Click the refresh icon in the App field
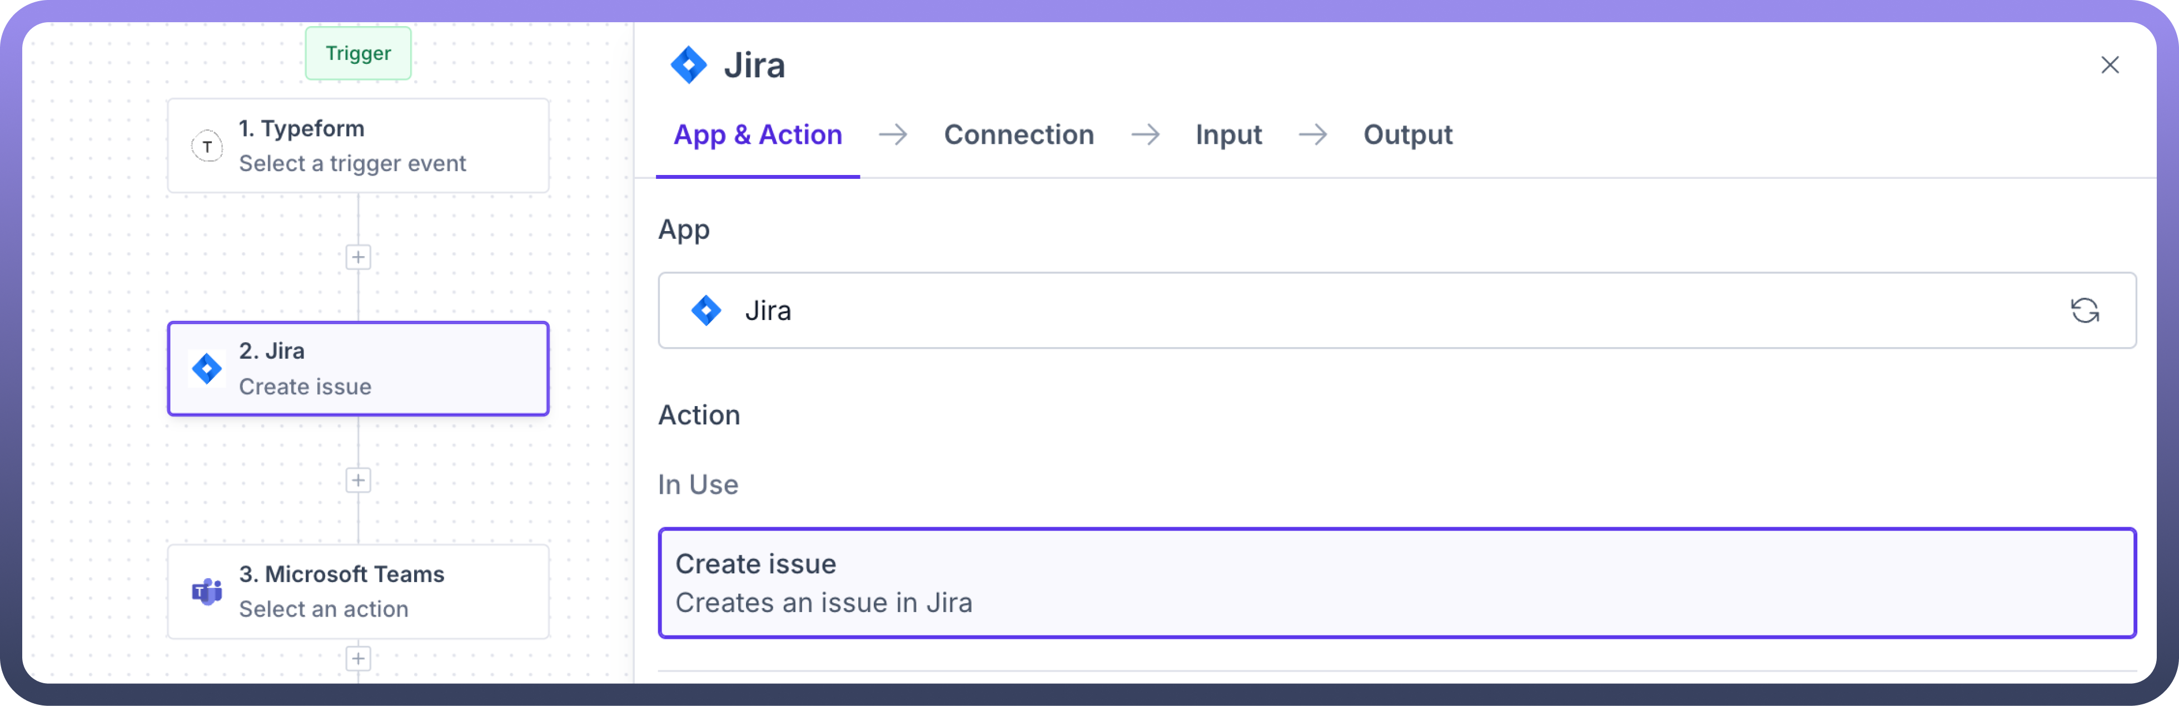Screen dimensions: 2179x706 pos(2085,311)
